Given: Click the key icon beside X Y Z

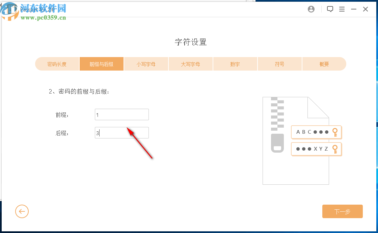Looking at the screenshot, I should (335, 149).
